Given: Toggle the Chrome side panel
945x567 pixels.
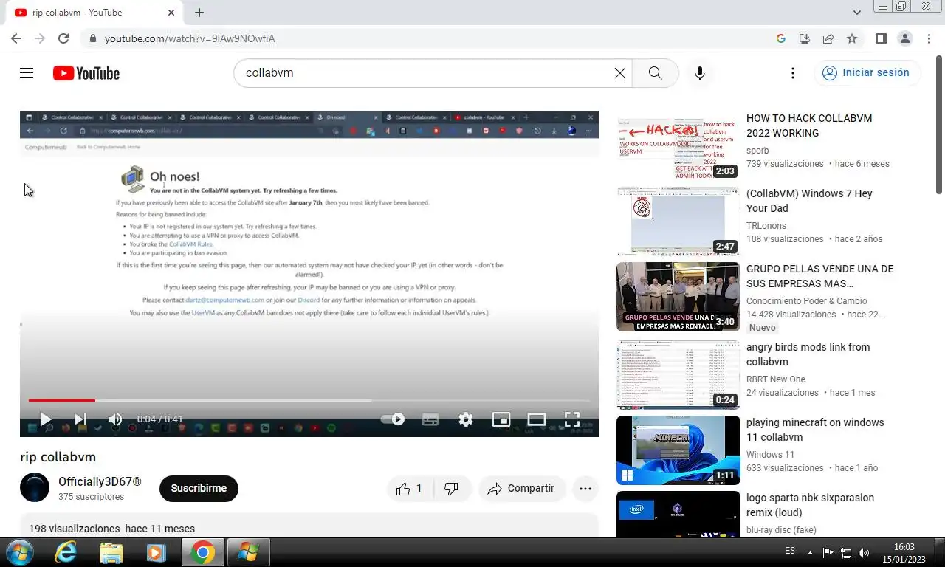Looking at the screenshot, I should pyautogui.click(x=881, y=38).
